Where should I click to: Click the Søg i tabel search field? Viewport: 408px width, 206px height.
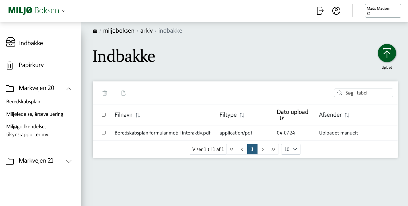tap(367, 93)
